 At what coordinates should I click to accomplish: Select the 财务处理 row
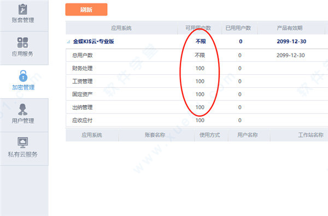click(197, 68)
